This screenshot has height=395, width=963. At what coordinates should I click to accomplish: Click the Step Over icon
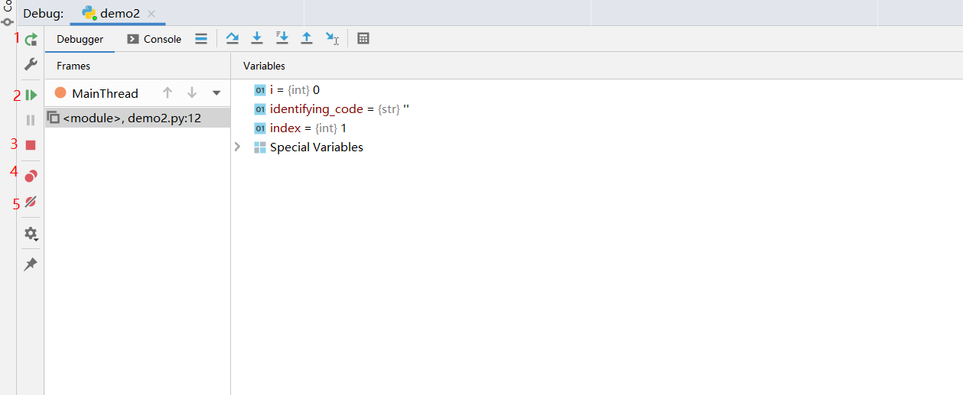click(x=233, y=38)
